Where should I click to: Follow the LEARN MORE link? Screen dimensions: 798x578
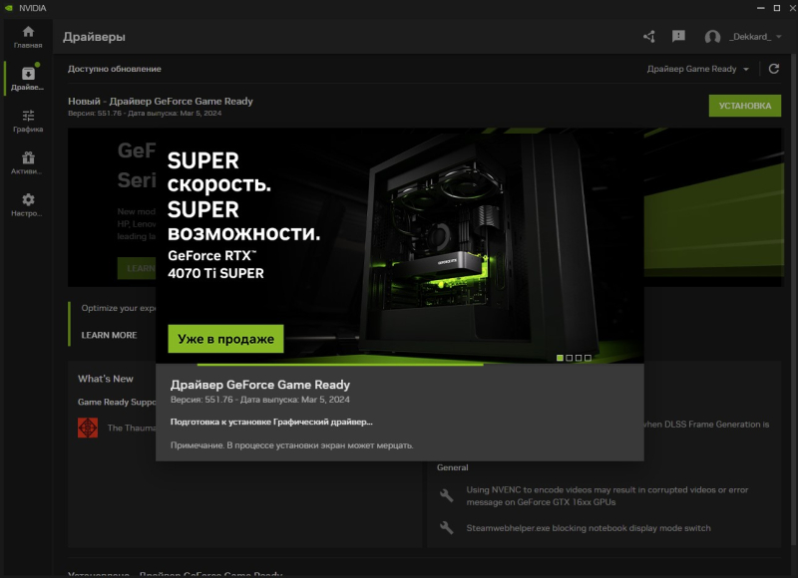click(109, 335)
